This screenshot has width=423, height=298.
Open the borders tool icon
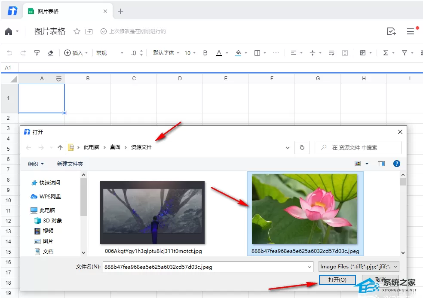pos(257,53)
